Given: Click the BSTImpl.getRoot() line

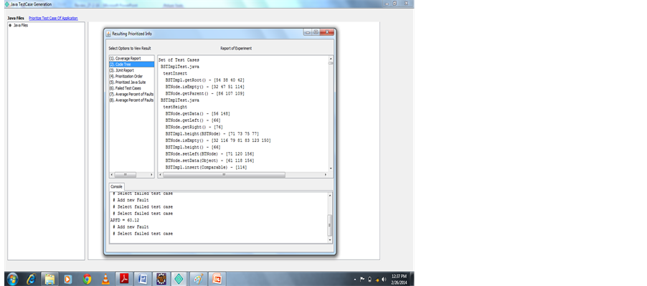Looking at the screenshot, I should click(x=205, y=80).
